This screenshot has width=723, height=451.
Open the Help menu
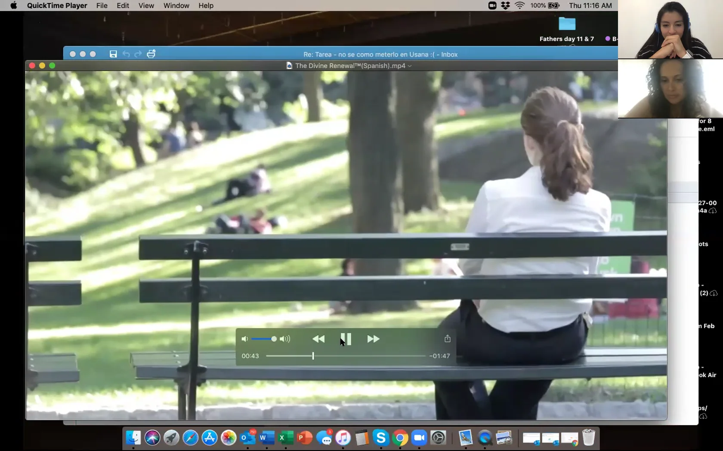click(x=206, y=6)
